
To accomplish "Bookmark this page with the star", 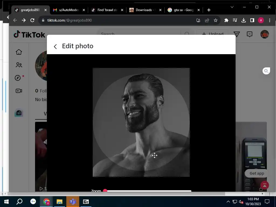I will [x=216, y=20].
